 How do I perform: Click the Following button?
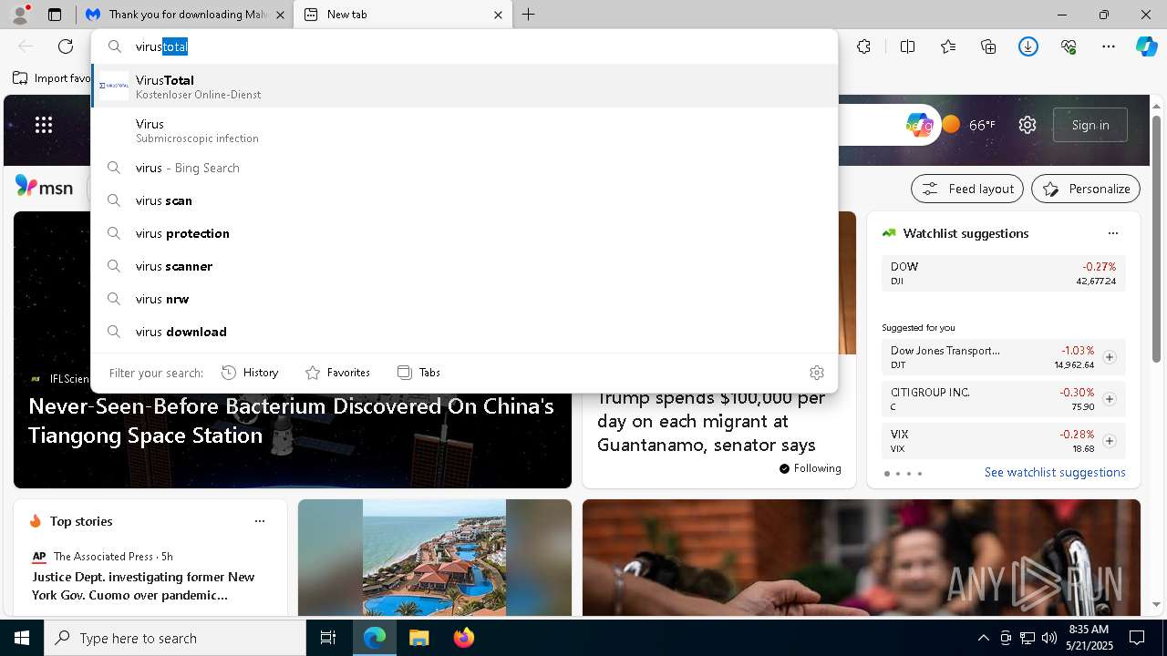[x=810, y=468]
